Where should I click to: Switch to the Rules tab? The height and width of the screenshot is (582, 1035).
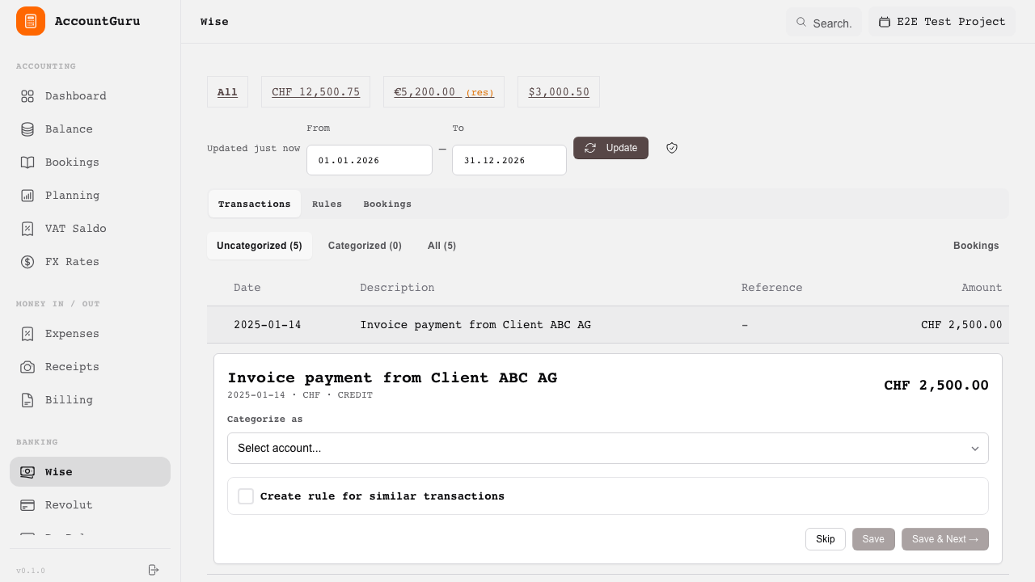click(x=327, y=205)
